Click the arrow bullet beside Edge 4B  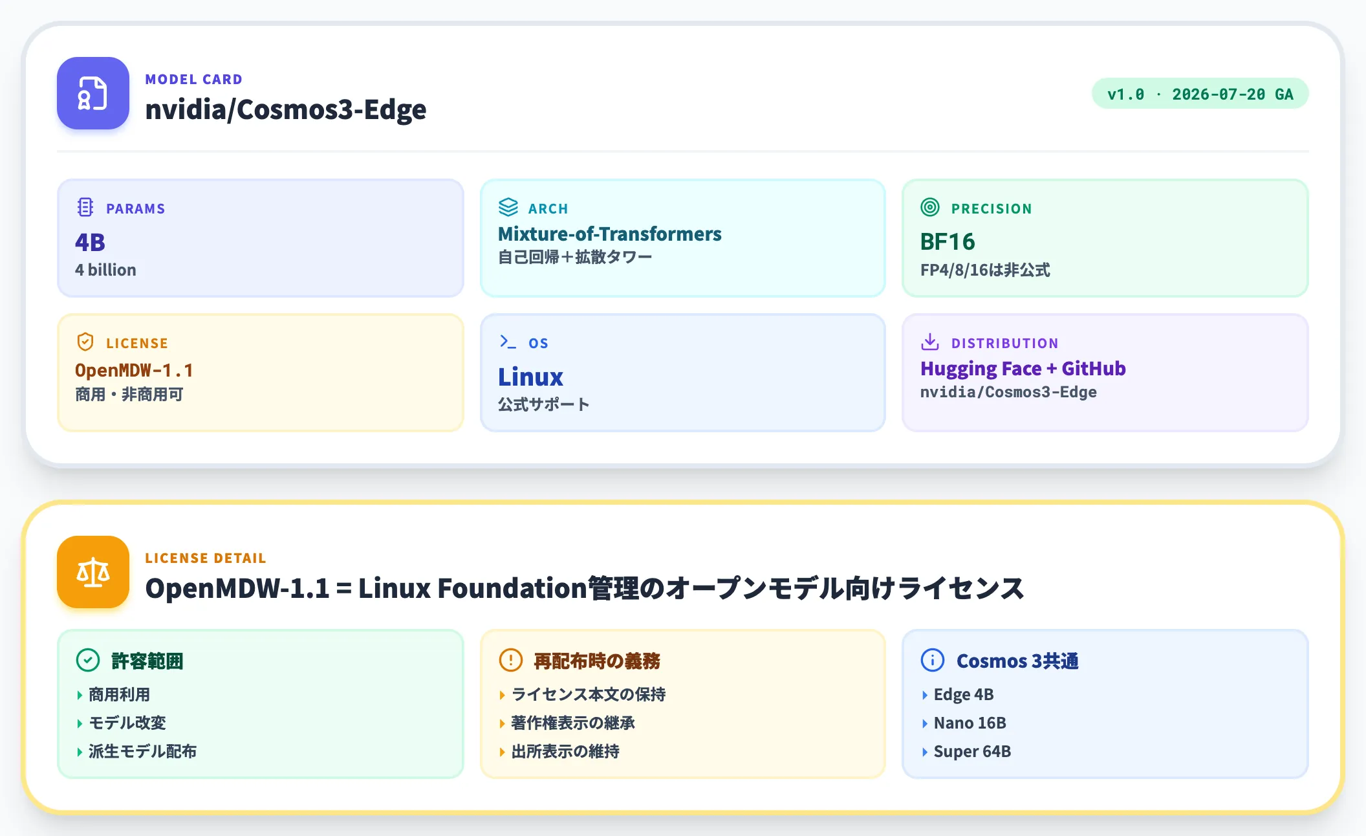[x=924, y=695]
